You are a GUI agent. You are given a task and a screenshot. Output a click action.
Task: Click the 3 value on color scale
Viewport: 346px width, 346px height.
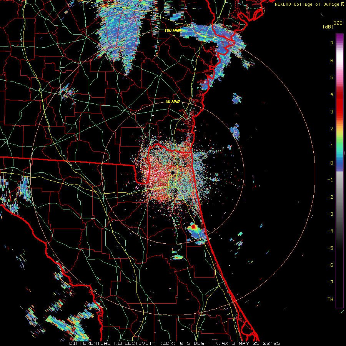point(332,111)
